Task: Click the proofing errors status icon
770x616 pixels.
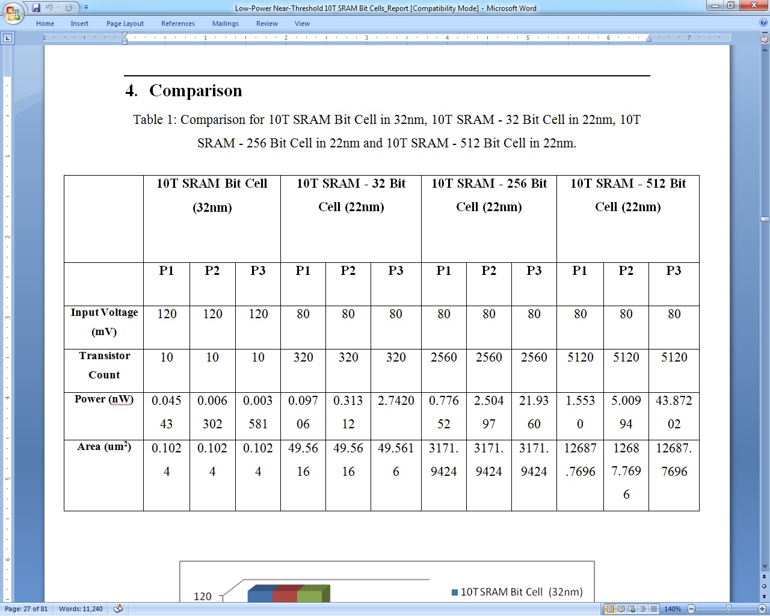Action: (118, 609)
